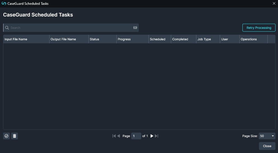278x153 pixels.
Task: Focus the Search input field
Action: 70,28
